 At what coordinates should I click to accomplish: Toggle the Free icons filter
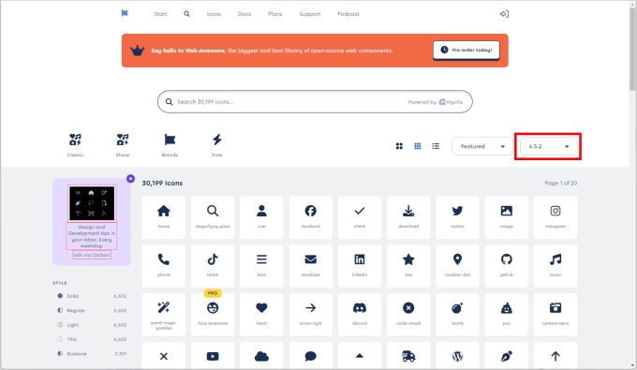pos(217,145)
